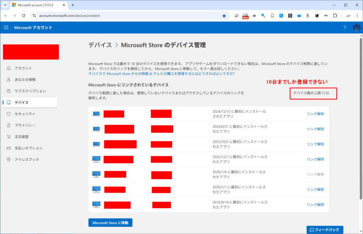Click the S extension icon
This screenshot has width=363, height=234.
point(290,16)
